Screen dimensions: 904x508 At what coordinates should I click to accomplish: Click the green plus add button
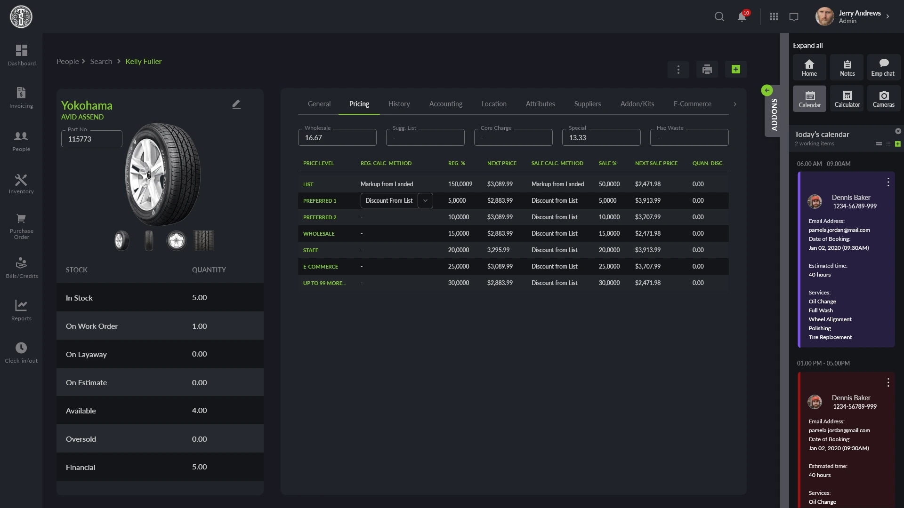[x=735, y=70]
